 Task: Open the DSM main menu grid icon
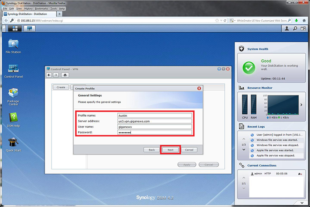pos(15,29)
